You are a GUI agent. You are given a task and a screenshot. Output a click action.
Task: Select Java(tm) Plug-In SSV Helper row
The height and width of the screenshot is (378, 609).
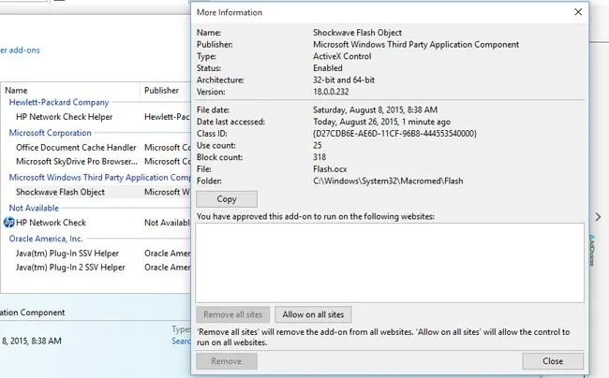tap(70, 253)
